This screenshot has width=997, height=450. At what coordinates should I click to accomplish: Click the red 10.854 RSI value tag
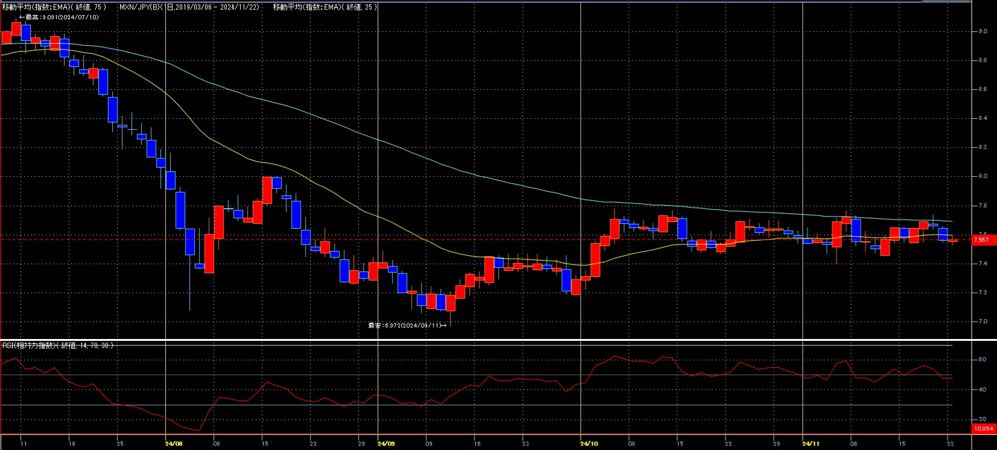coord(984,429)
